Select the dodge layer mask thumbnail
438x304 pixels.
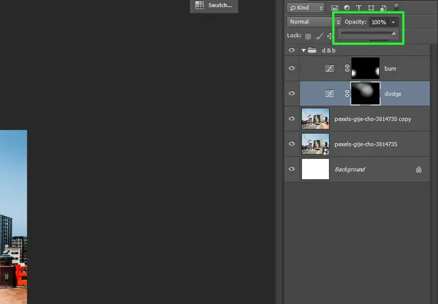coord(366,94)
